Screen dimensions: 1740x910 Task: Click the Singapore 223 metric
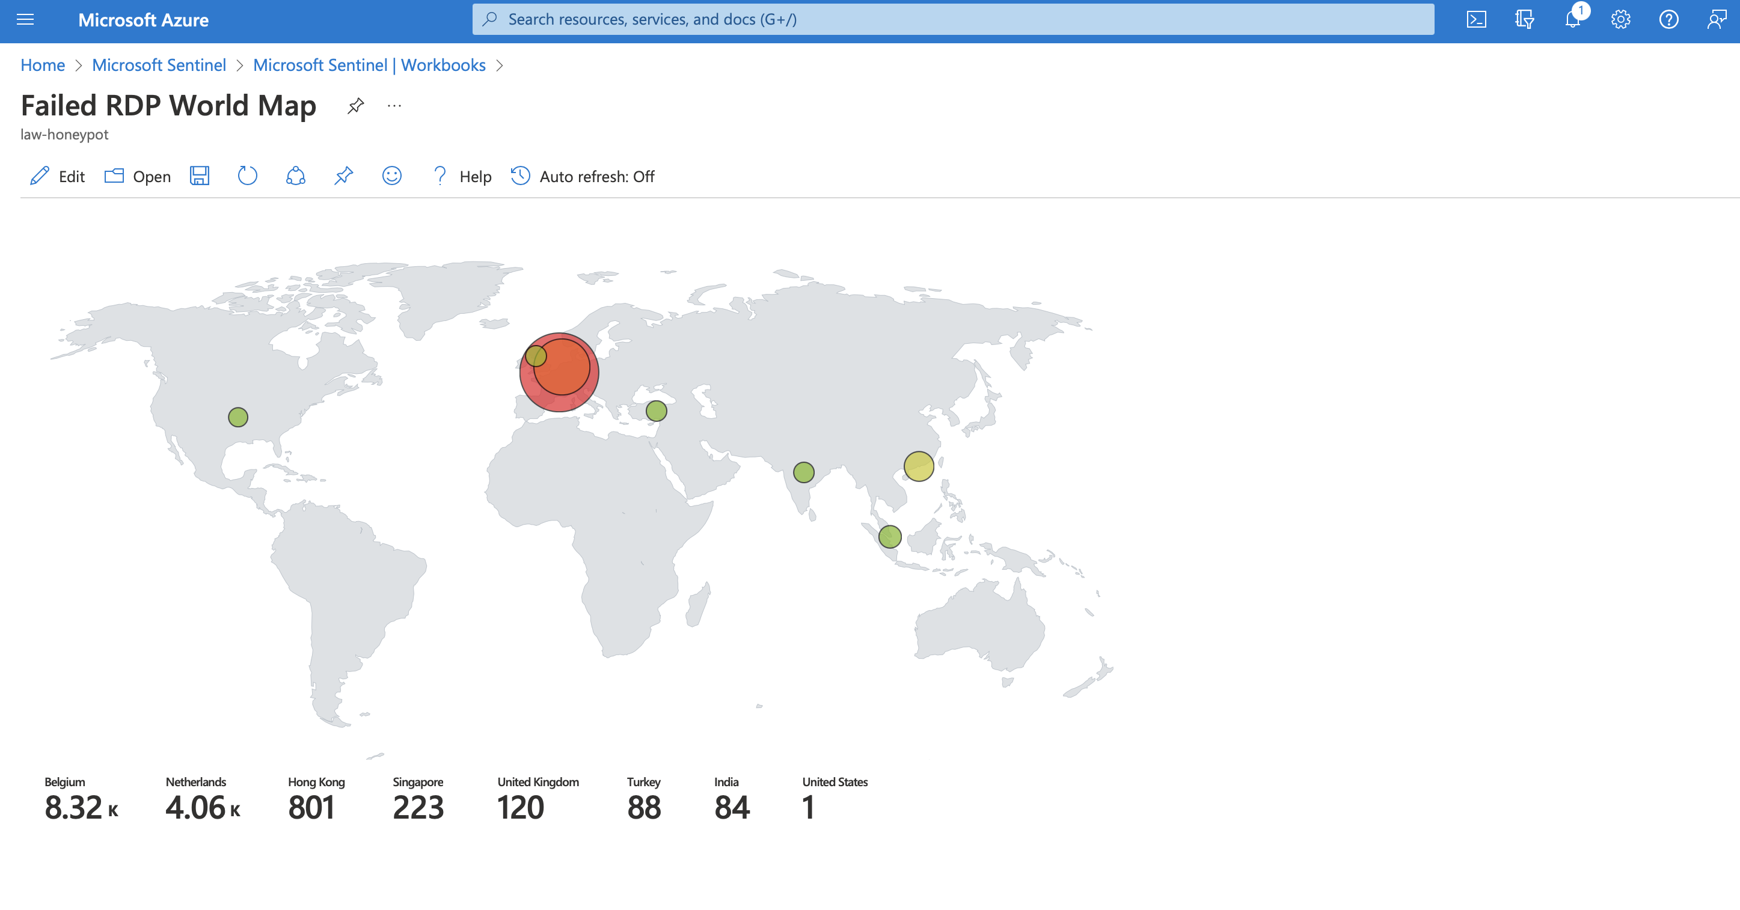click(418, 799)
